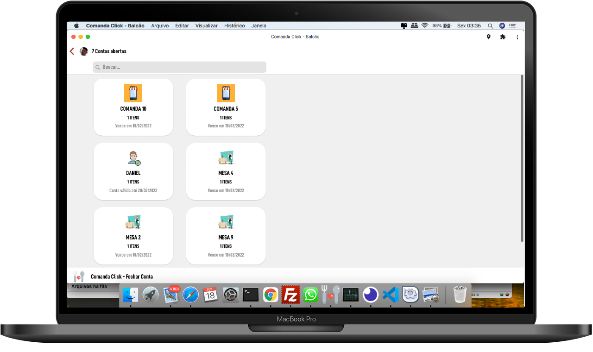Open Spotlight search in menu bar
The width and height of the screenshot is (593, 352).
click(490, 26)
